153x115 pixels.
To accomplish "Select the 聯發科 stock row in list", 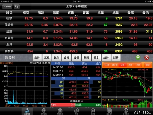I will (76, 51).
